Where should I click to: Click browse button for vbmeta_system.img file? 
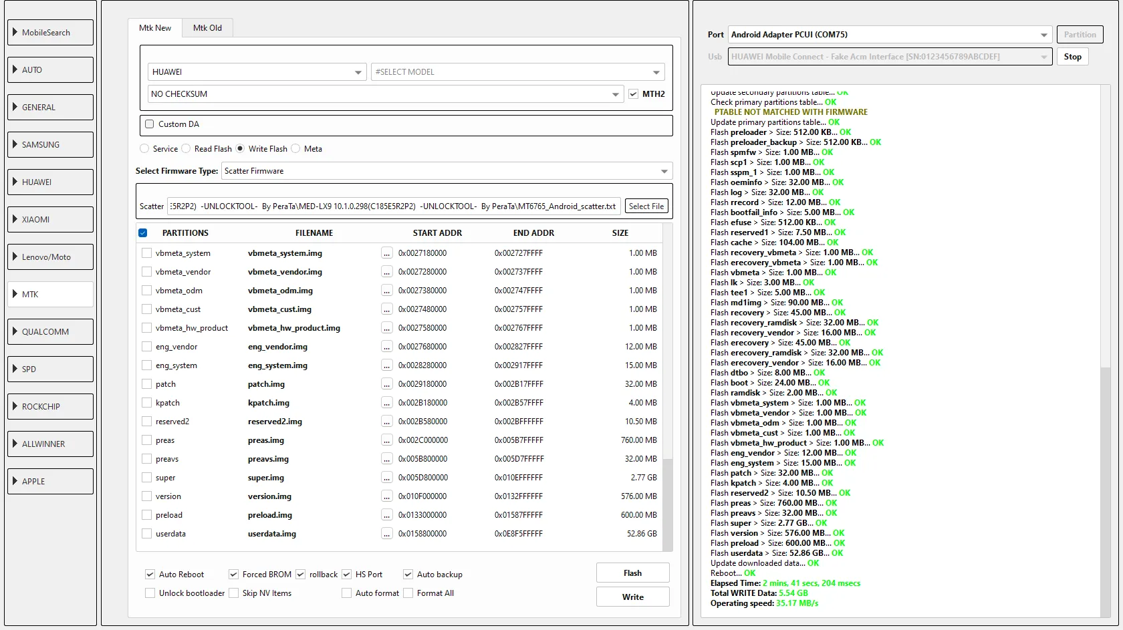tap(386, 253)
